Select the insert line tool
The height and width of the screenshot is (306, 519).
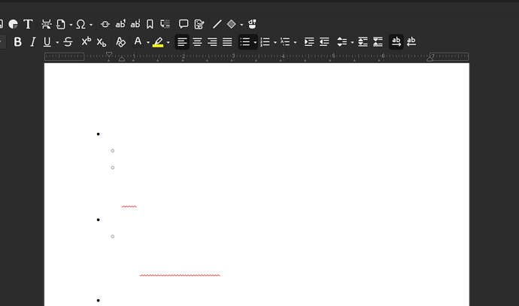[x=217, y=24]
